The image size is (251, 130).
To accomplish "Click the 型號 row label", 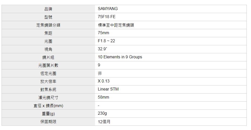I will (x=49, y=17).
